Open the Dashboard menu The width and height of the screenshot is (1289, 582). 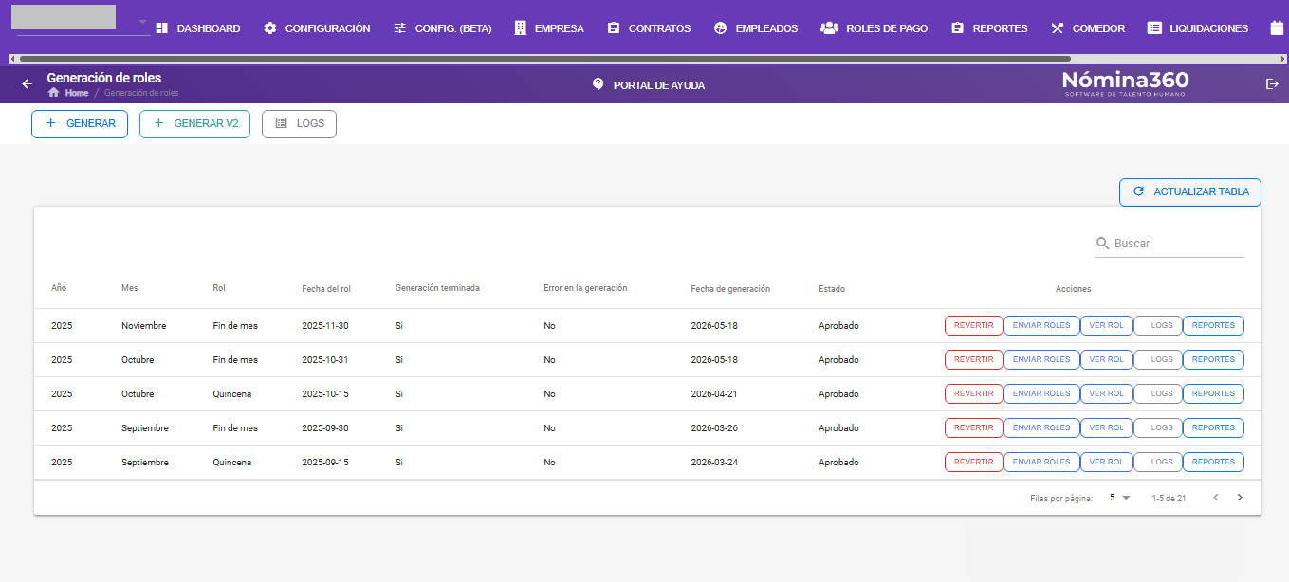click(197, 28)
